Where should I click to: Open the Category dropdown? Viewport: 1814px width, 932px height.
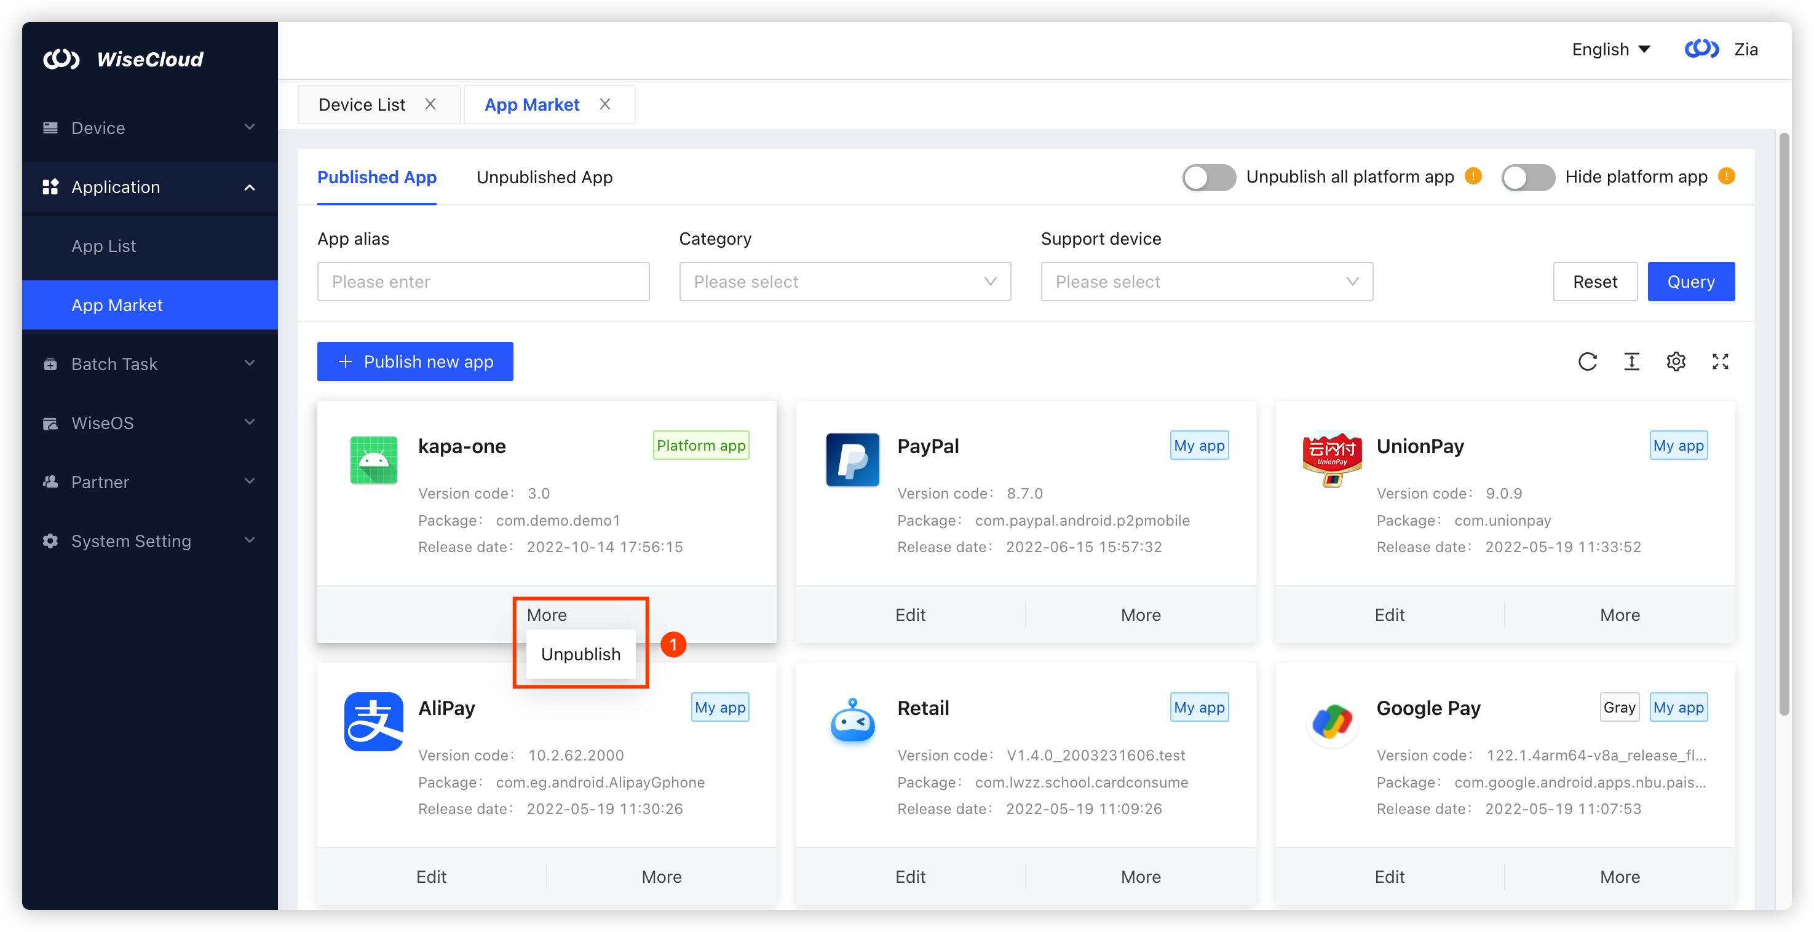[x=844, y=281]
